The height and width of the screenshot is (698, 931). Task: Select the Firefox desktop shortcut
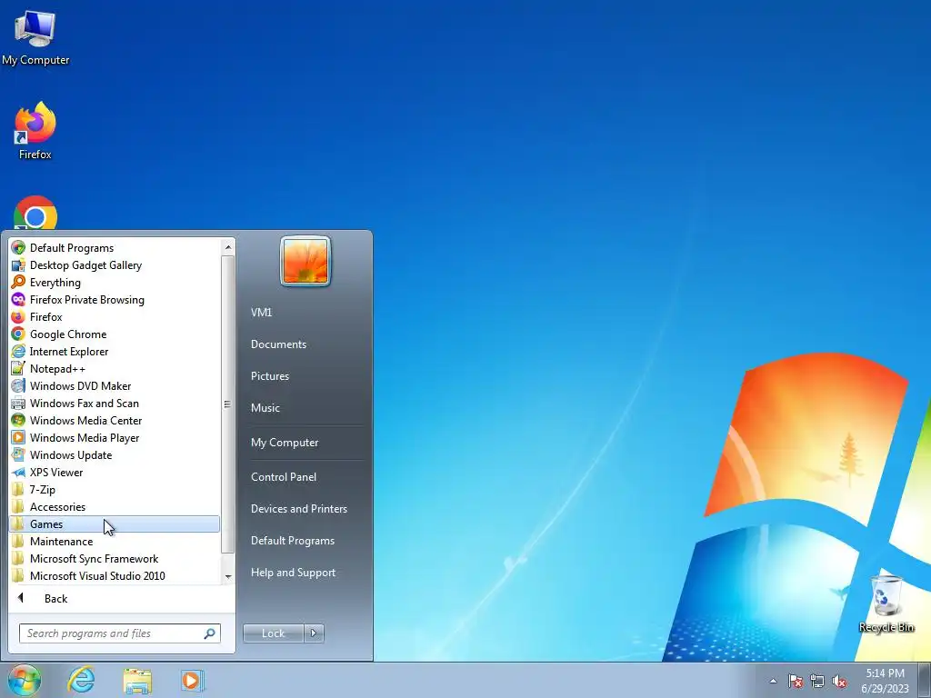(x=35, y=131)
